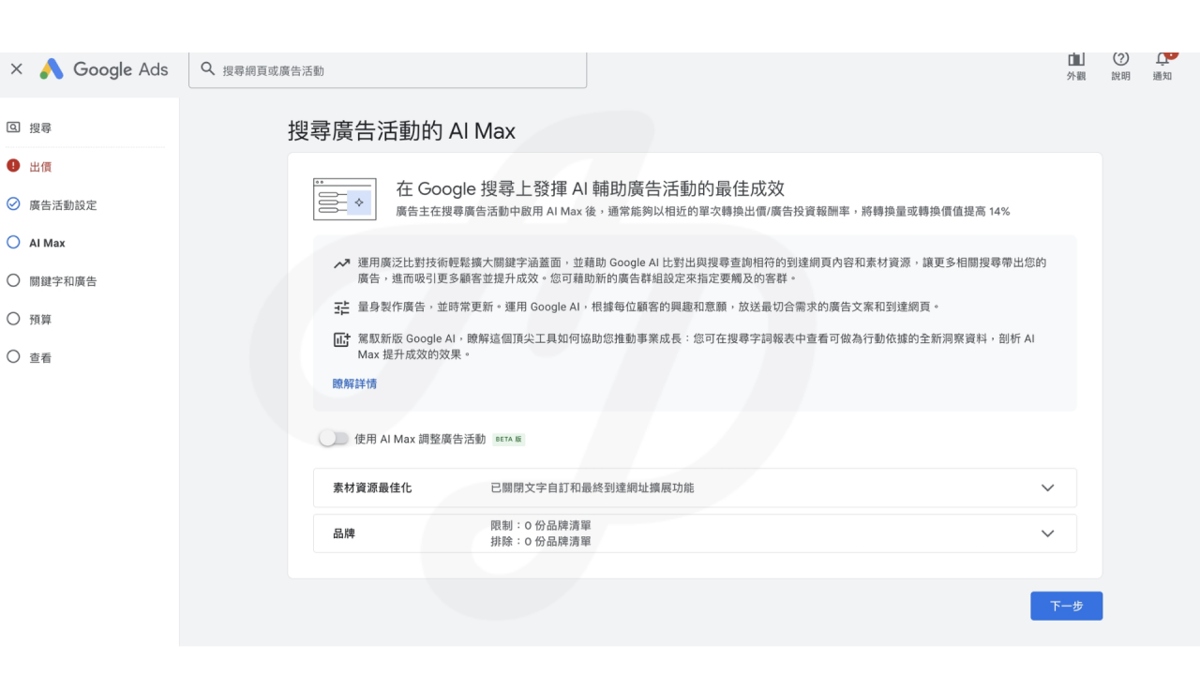1200x675 pixels.
Task: Click the 排除：0 份品牌清單 text
Action: coord(541,541)
